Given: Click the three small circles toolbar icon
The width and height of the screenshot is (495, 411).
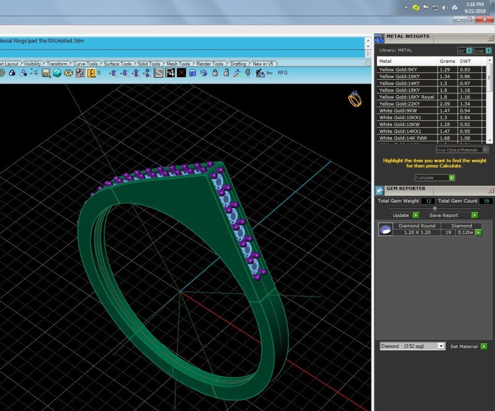Looking at the screenshot, I should [x=23, y=73].
